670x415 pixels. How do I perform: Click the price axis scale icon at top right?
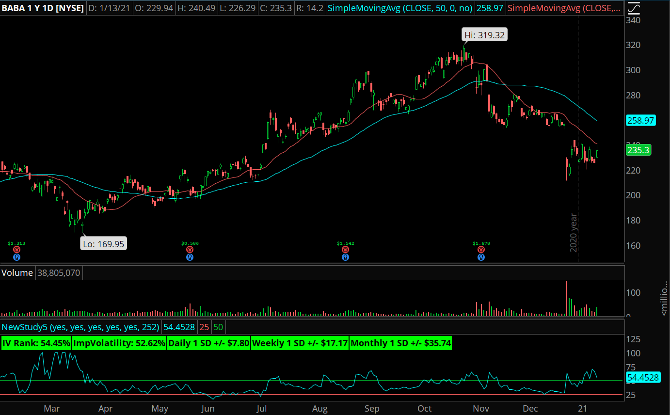633,8
